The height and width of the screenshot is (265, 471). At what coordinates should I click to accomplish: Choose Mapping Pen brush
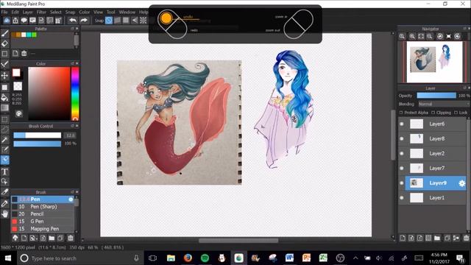click(43, 229)
